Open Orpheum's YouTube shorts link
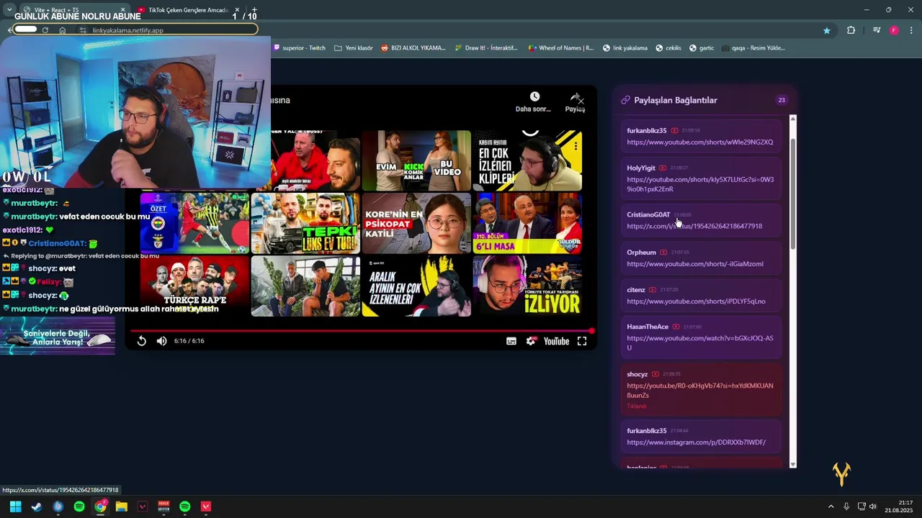922x518 pixels. point(695,264)
